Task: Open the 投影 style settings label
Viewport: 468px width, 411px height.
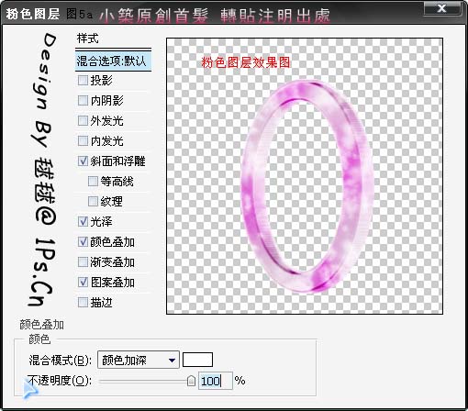Action: click(101, 81)
